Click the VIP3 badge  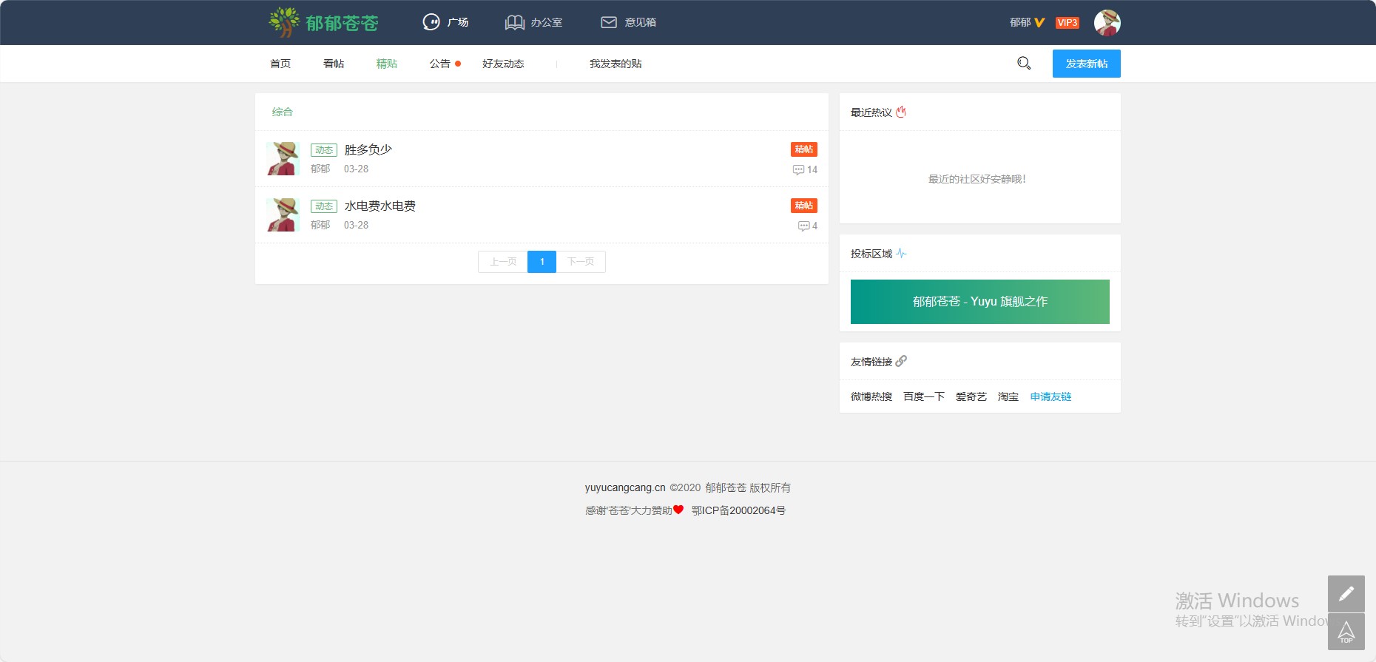(x=1067, y=22)
